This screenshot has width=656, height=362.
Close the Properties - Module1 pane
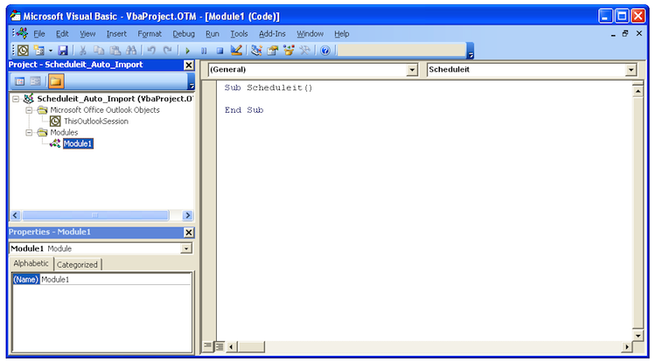pyautogui.click(x=189, y=233)
